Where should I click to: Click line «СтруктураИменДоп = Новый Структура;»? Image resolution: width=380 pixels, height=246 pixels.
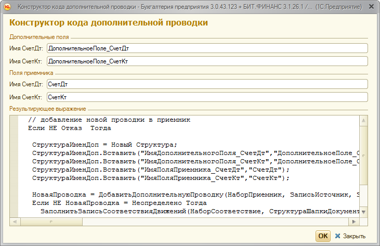pyautogui.click(x=104, y=145)
